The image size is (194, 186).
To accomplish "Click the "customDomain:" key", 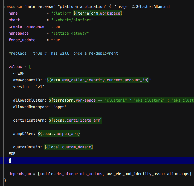I will click(28, 147).
